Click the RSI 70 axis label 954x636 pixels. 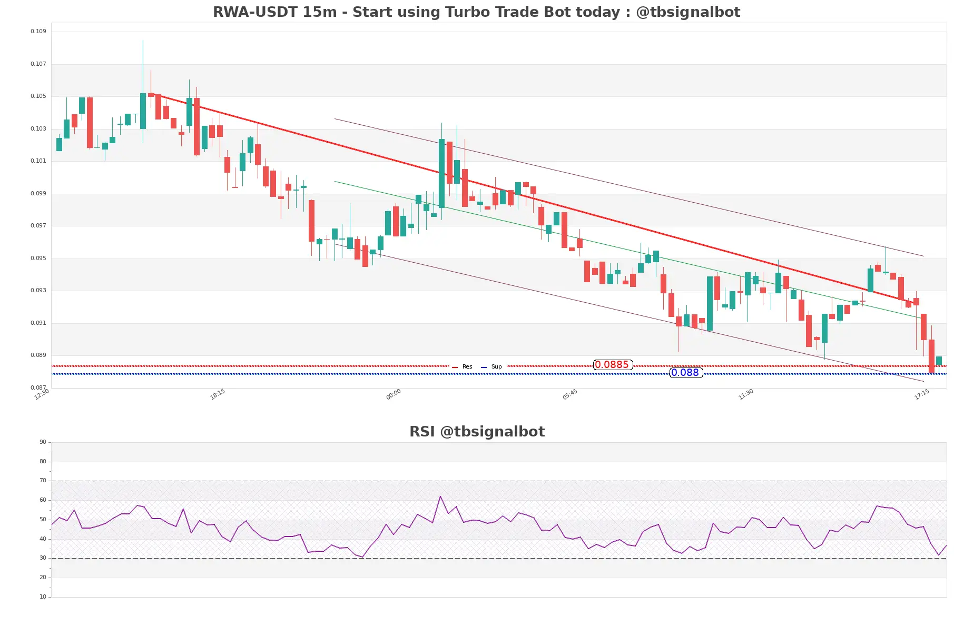point(43,481)
